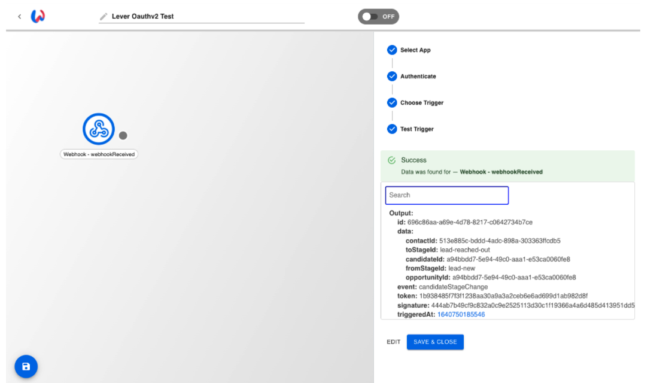The height and width of the screenshot is (383, 669).
Task: Click the Choose Trigger step checkmark
Action: pyautogui.click(x=393, y=102)
